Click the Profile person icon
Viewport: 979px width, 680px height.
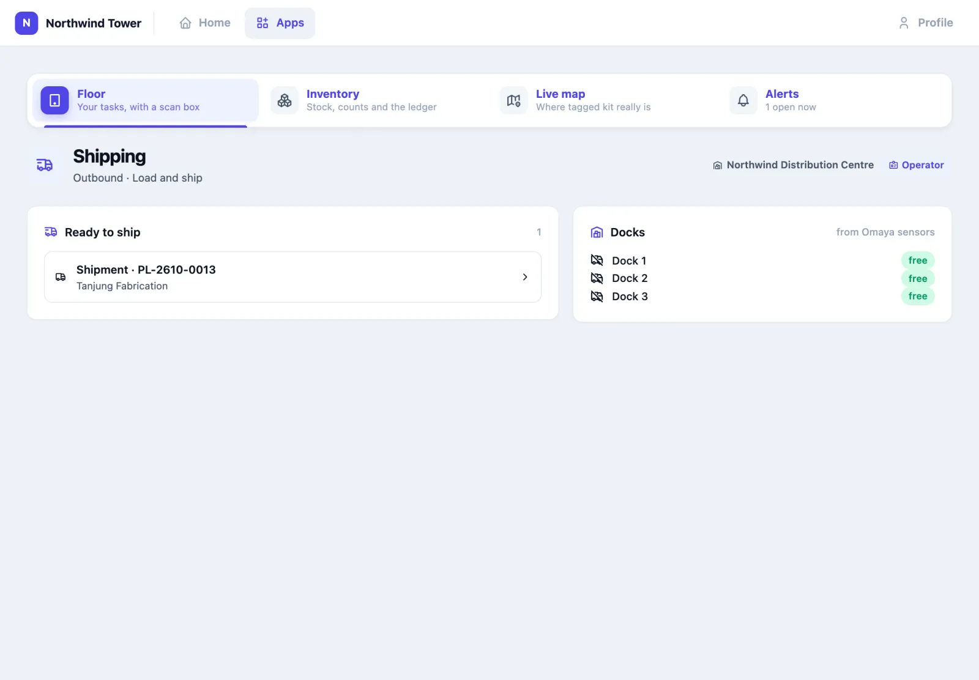point(904,23)
